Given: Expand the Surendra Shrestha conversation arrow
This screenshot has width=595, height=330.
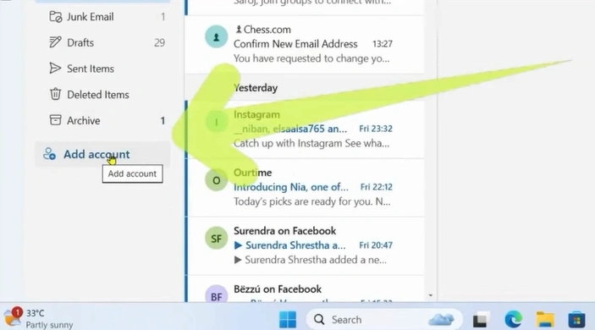Looking at the screenshot, I should pos(238,245).
